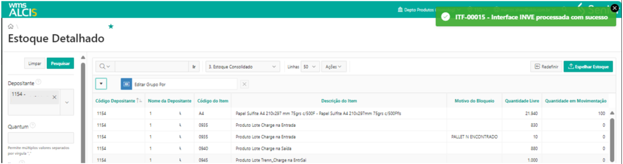
Task: Open the Ações menu
Action: click(x=333, y=66)
